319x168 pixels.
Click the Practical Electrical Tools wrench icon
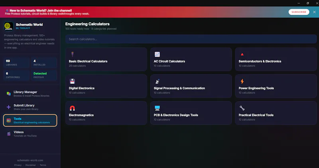click(x=242, y=108)
